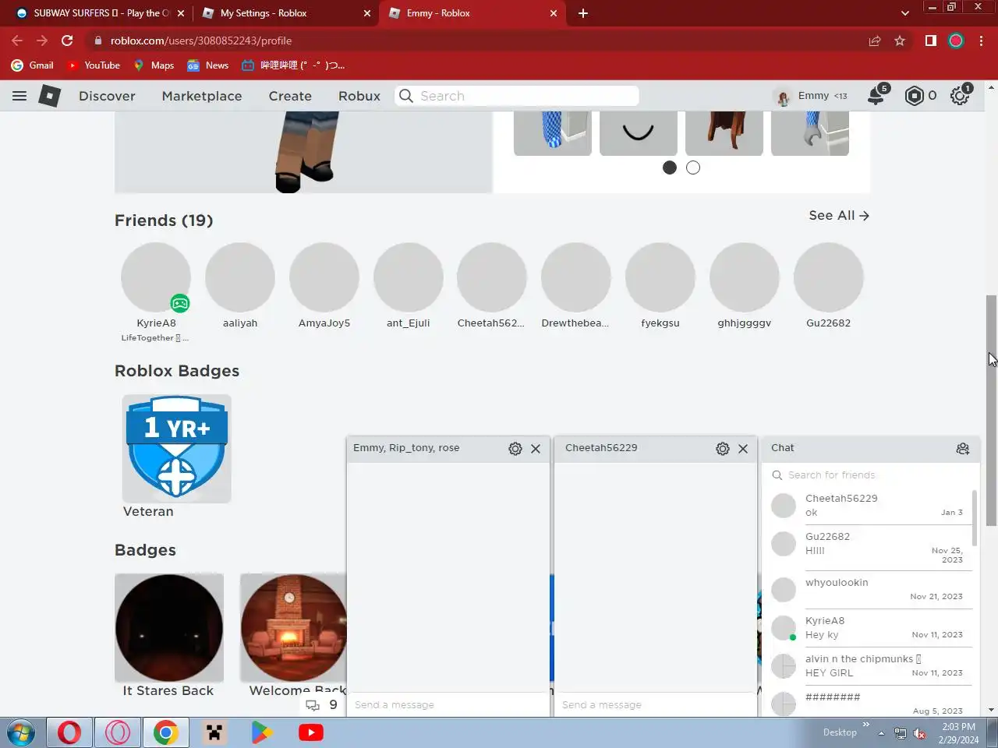Open alvin n the chipmunks conversation
Image resolution: width=998 pixels, height=748 pixels.
pyautogui.click(x=870, y=666)
